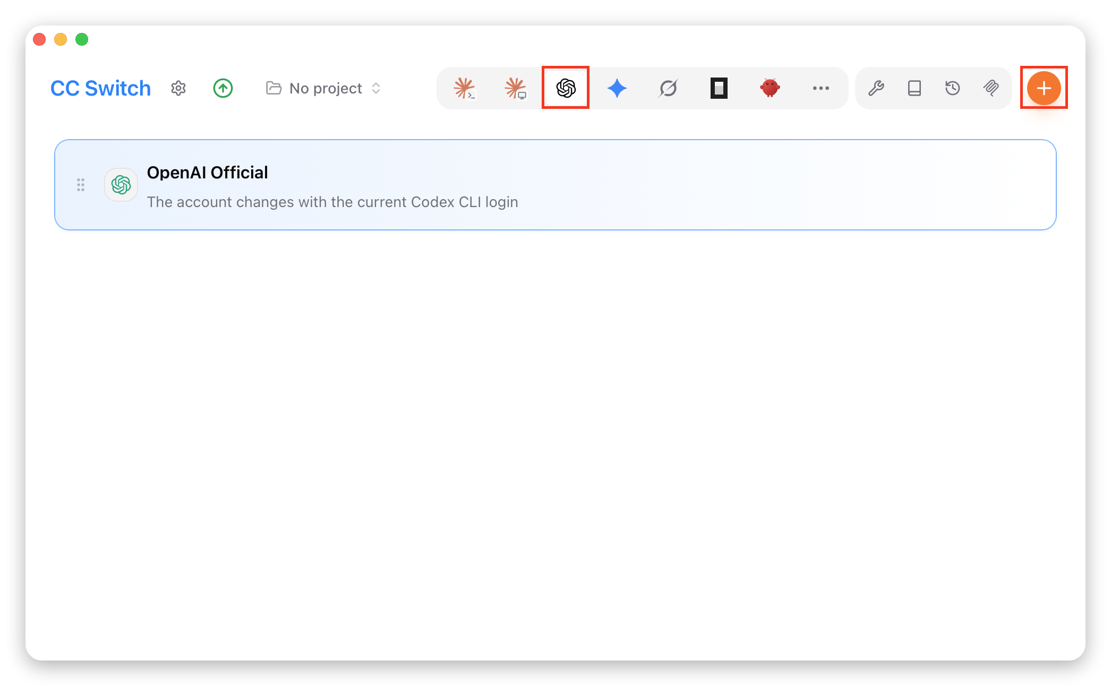
Task: Select the black square app icon tab
Action: 719,88
